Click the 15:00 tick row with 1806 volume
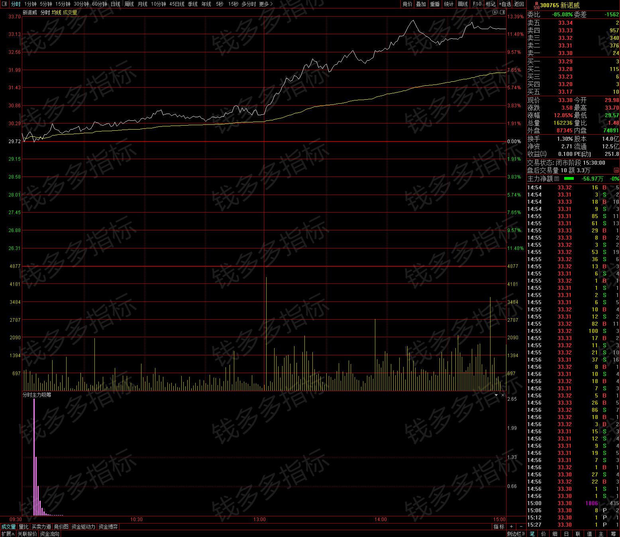Image resolution: width=620 pixels, height=537 pixels. coord(573,504)
